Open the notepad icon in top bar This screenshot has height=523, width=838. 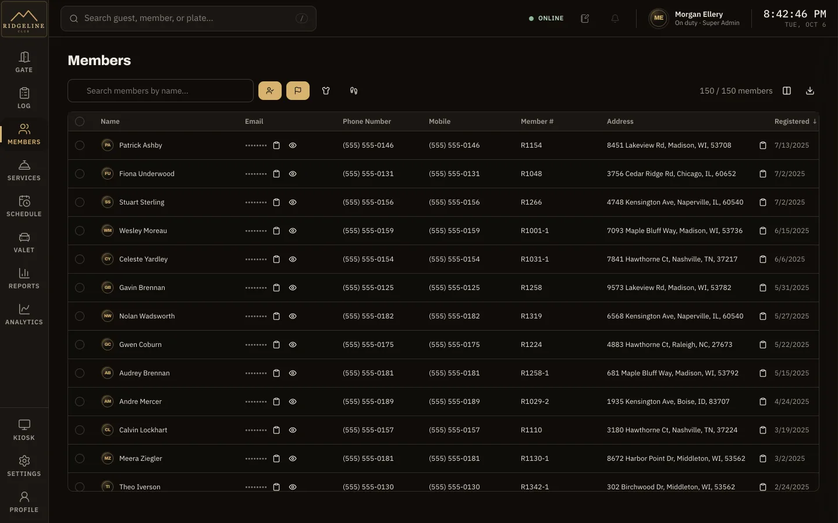[x=585, y=19]
